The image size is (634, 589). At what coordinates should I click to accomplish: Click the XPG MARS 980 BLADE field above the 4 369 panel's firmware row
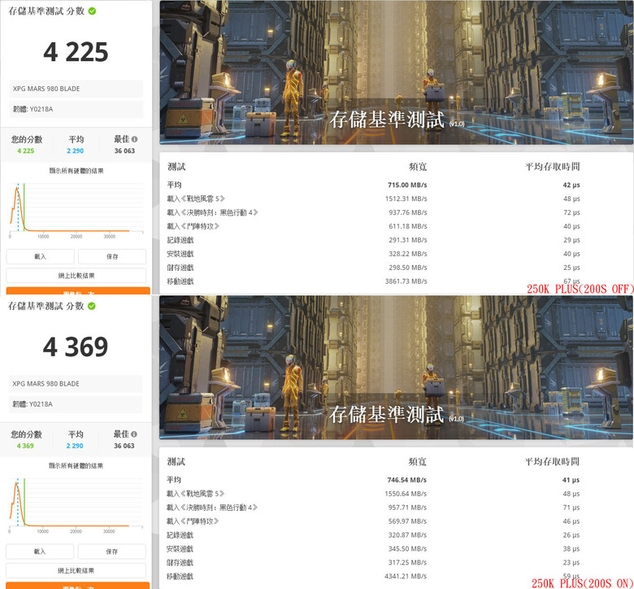(76, 384)
